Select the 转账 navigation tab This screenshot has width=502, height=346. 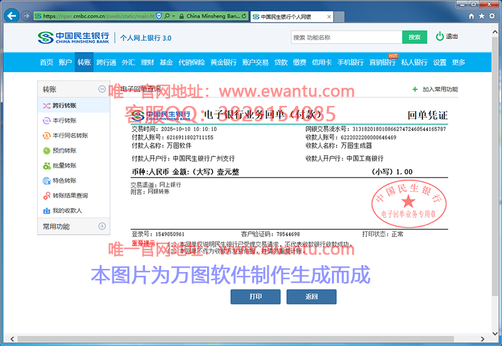point(84,62)
